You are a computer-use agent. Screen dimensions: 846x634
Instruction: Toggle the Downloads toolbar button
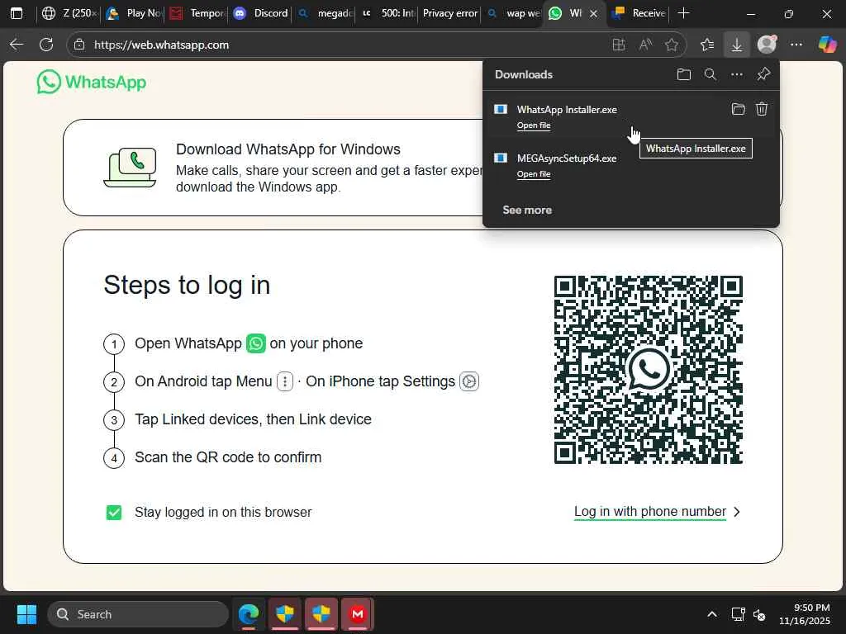[x=736, y=45]
